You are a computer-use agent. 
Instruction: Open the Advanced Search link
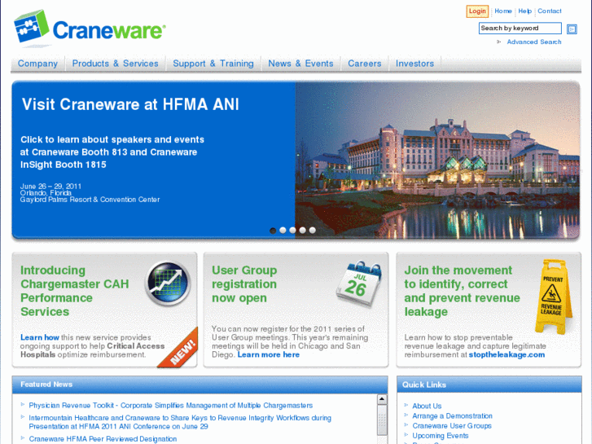point(534,42)
